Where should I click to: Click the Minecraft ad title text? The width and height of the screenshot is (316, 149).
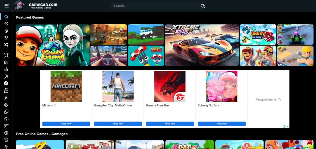(49, 105)
